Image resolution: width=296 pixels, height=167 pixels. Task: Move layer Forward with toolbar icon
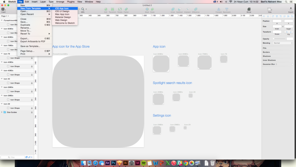(x=219, y=9)
